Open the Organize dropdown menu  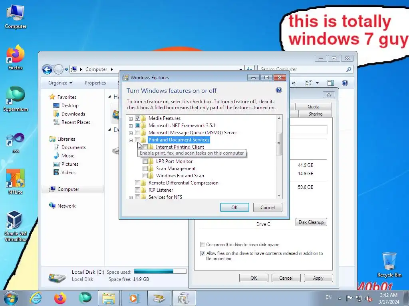(x=60, y=83)
